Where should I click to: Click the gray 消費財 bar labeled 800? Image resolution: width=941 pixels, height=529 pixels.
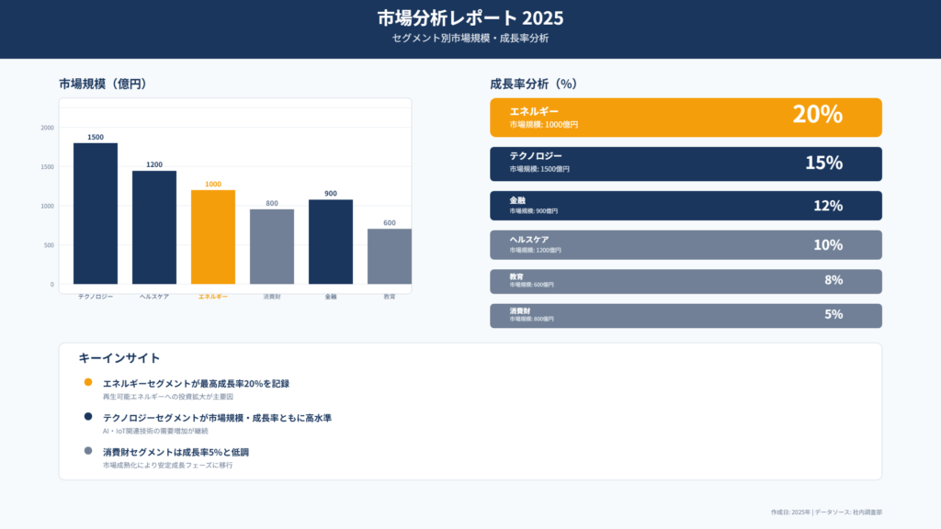[272, 246]
